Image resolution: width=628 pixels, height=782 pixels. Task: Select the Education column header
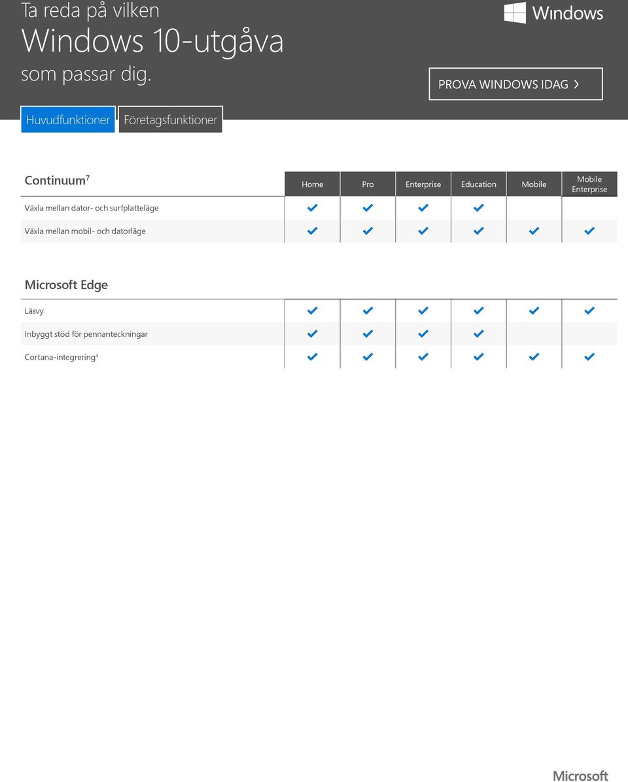pyautogui.click(x=478, y=184)
